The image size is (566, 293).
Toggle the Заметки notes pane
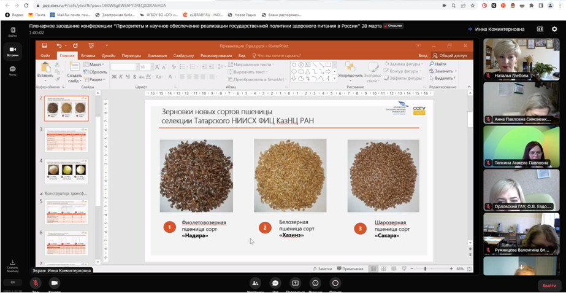pos(323,269)
